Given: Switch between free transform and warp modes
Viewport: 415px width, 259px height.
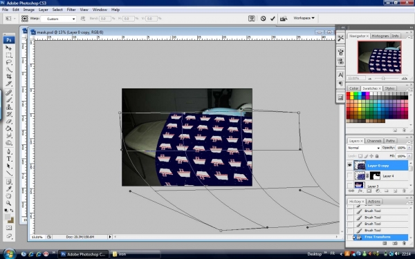Looking at the screenshot, I should tap(252, 18).
